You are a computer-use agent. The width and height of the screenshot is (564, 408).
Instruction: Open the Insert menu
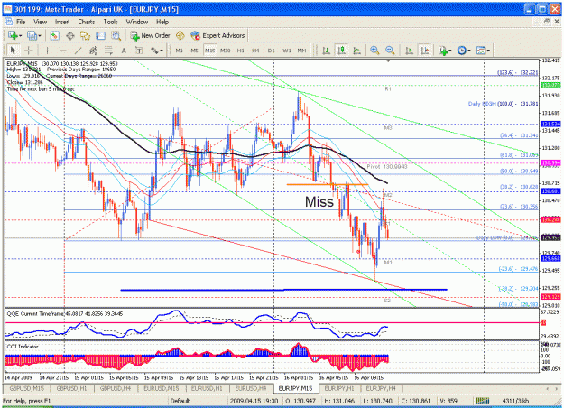click(62, 22)
